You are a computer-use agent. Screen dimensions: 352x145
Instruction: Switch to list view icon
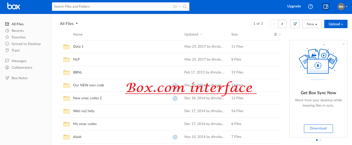[275, 34]
